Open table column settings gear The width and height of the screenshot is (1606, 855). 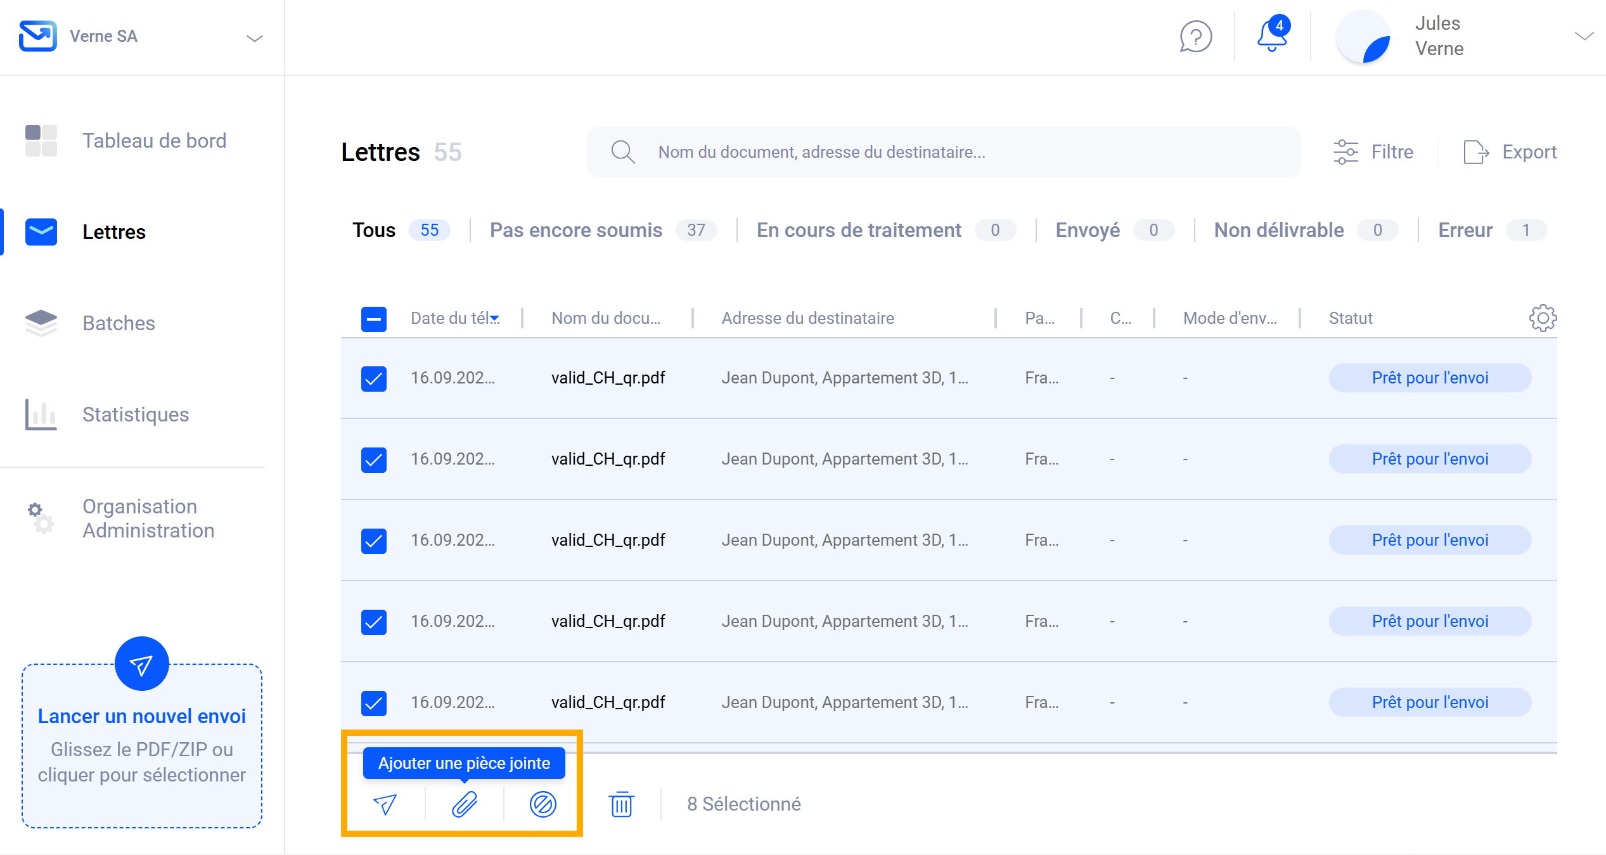(1542, 318)
